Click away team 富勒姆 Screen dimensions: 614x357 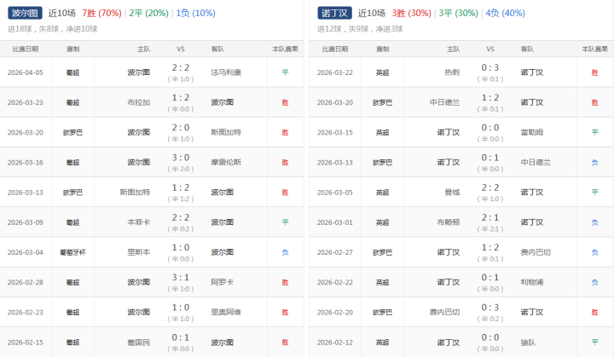point(532,132)
